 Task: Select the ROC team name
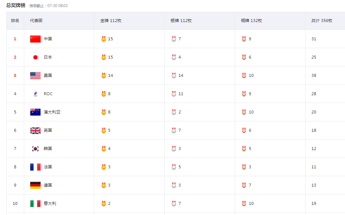coord(48,94)
